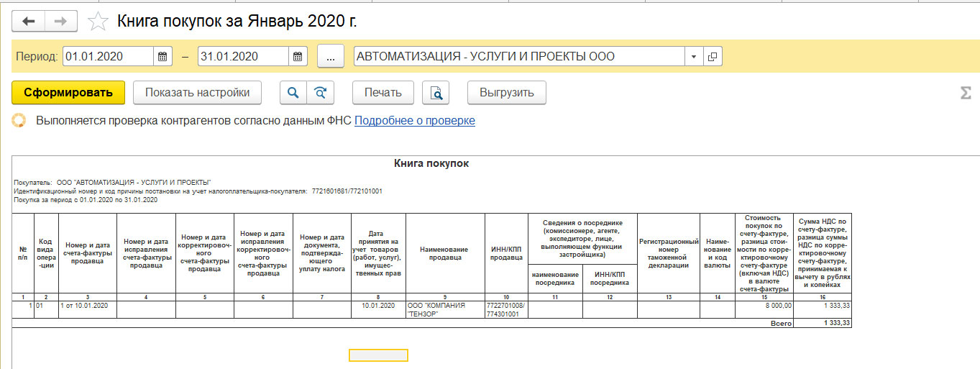Image resolution: width=980 pixels, height=369 pixels.
Task: Go forward with the right arrow button
Action: coord(60,22)
